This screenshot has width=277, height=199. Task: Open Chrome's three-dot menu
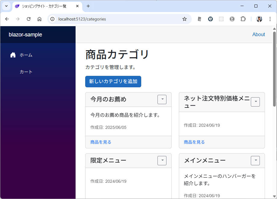pos(270,19)
